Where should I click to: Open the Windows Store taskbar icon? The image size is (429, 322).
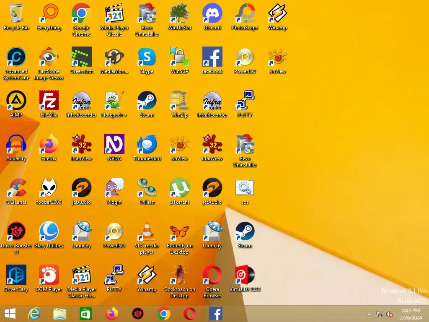pos(85,314)
